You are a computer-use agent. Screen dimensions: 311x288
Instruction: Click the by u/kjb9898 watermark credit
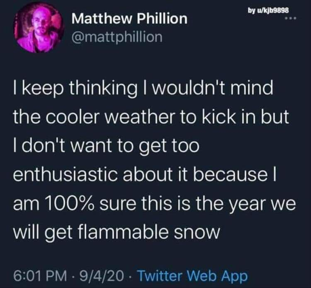click(268, 10)
